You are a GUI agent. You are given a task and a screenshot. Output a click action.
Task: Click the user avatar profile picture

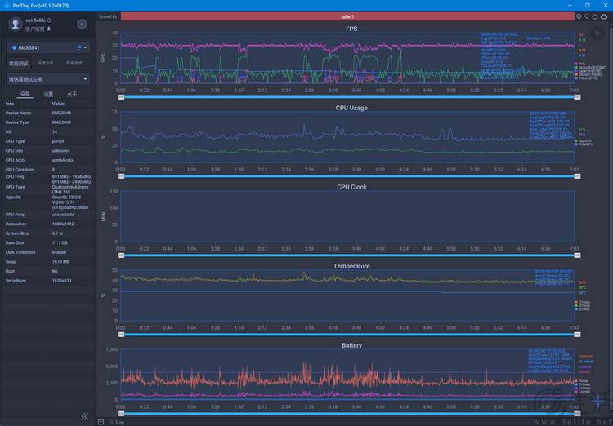16,24
